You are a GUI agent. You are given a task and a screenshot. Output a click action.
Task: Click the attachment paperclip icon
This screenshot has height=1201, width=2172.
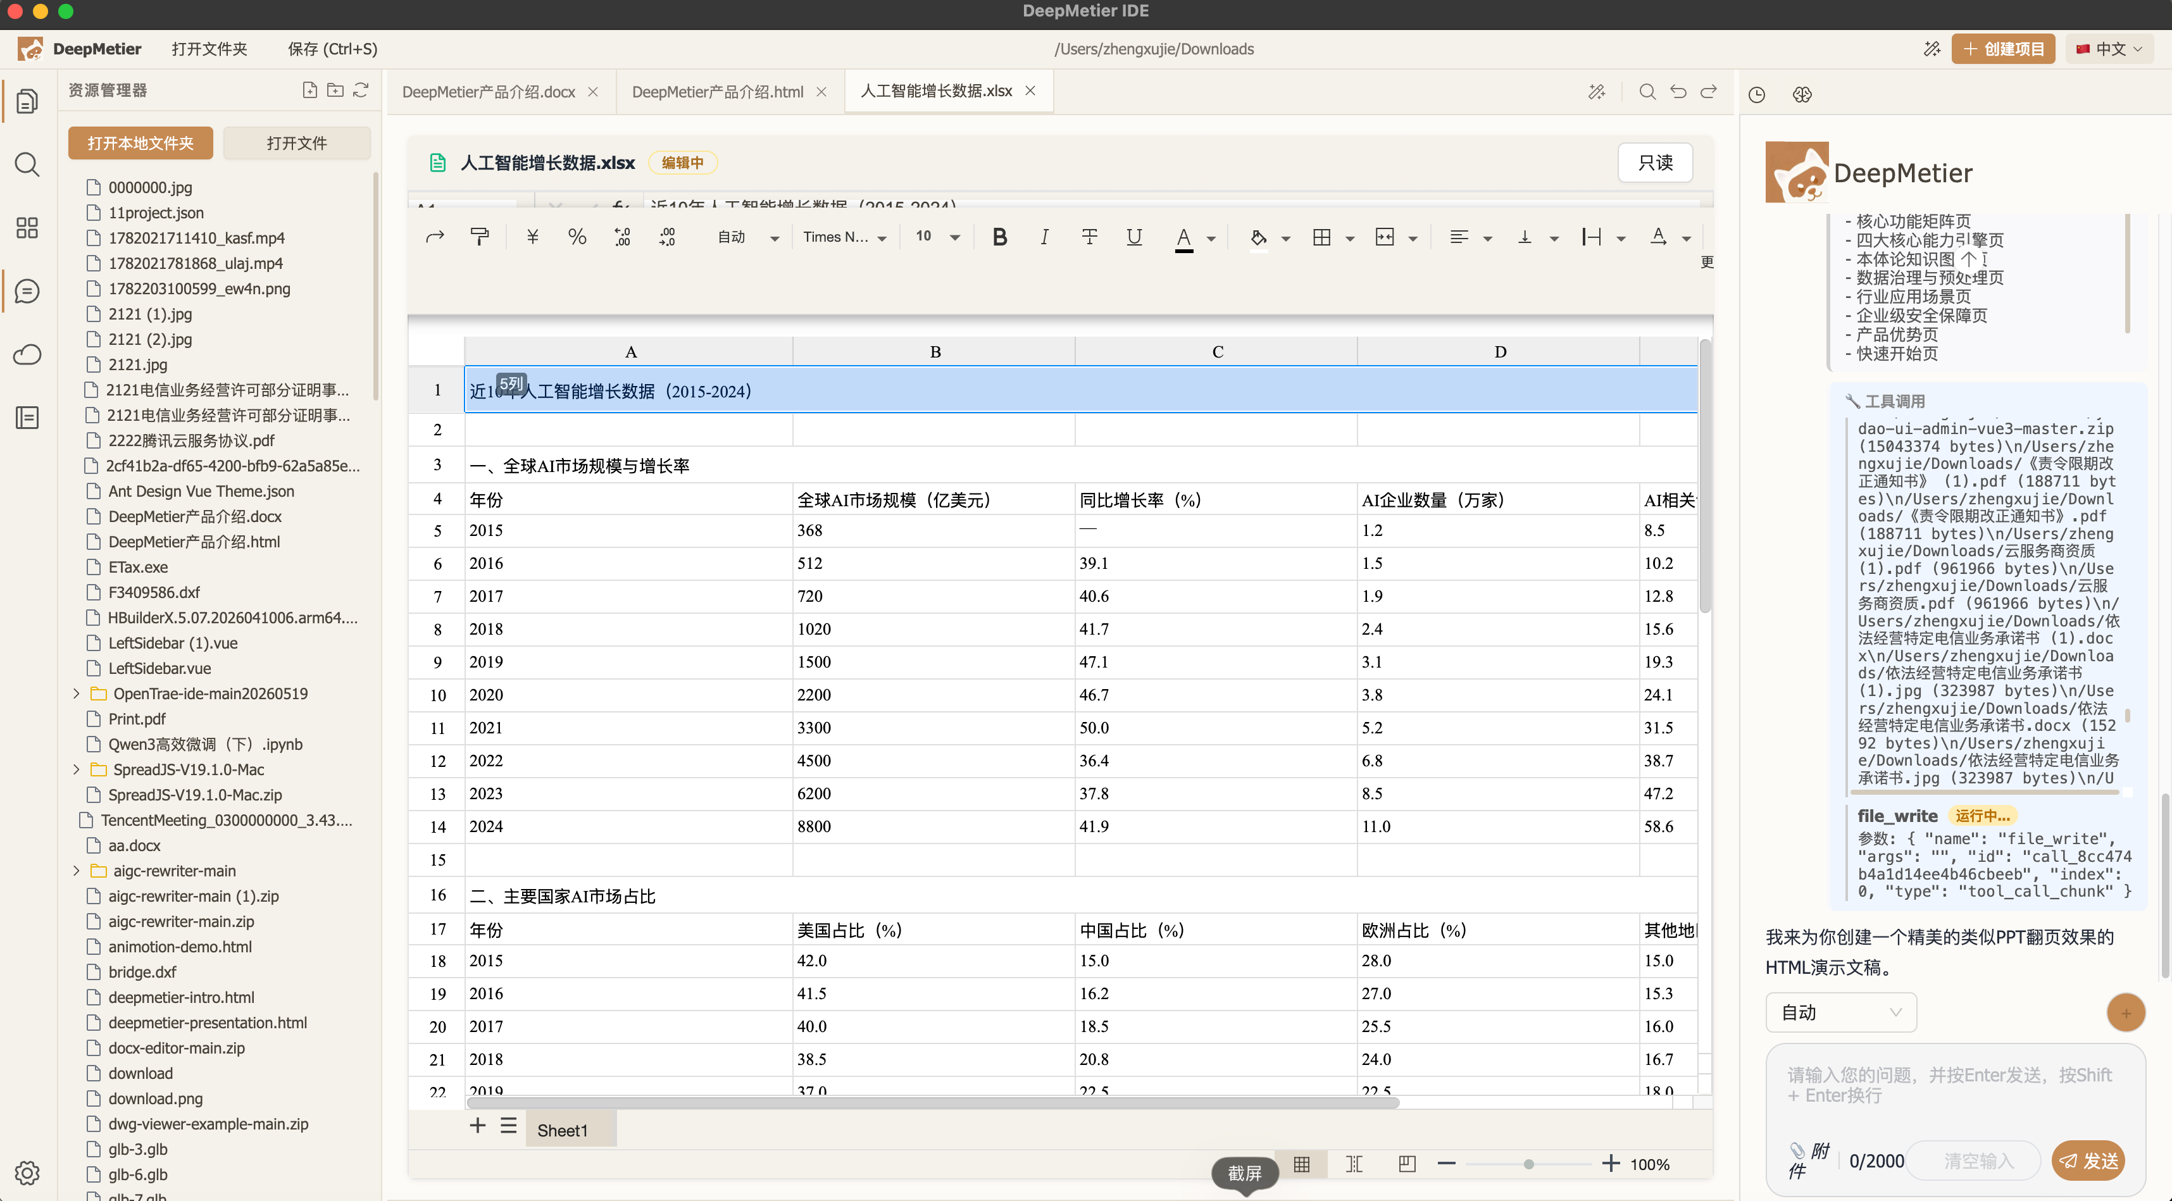[1797, 1150]
